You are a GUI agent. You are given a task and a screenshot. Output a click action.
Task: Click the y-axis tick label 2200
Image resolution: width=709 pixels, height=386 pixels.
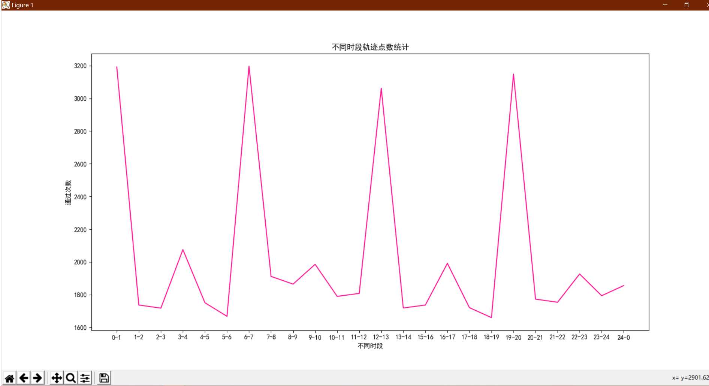tap(80, 230)
